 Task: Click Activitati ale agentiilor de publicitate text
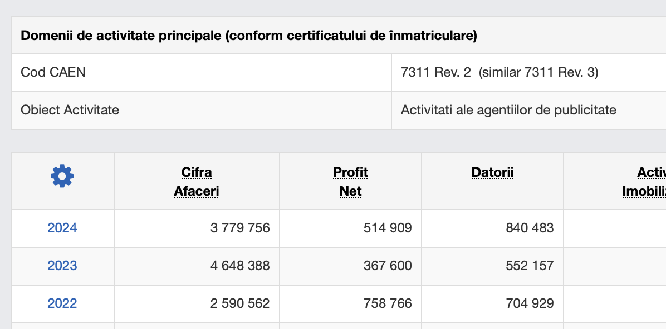(x=508, y=110)
